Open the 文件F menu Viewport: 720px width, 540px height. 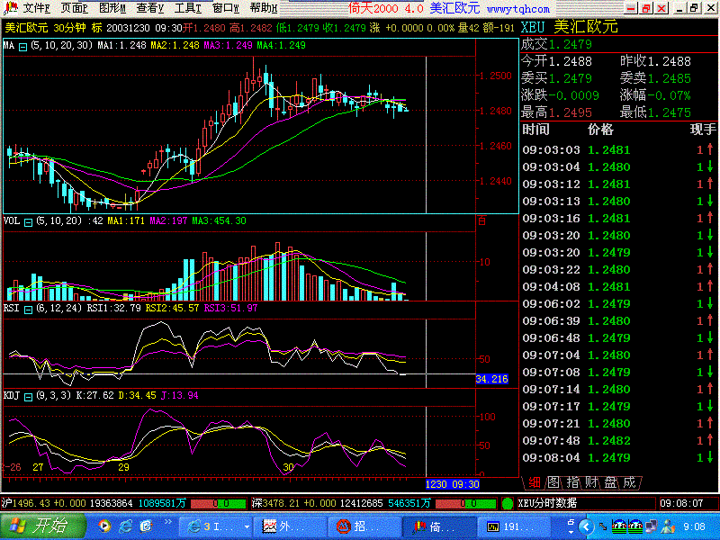point(37,8)
